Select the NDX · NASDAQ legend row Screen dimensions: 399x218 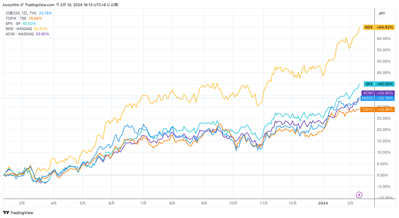tap(26, 29)
